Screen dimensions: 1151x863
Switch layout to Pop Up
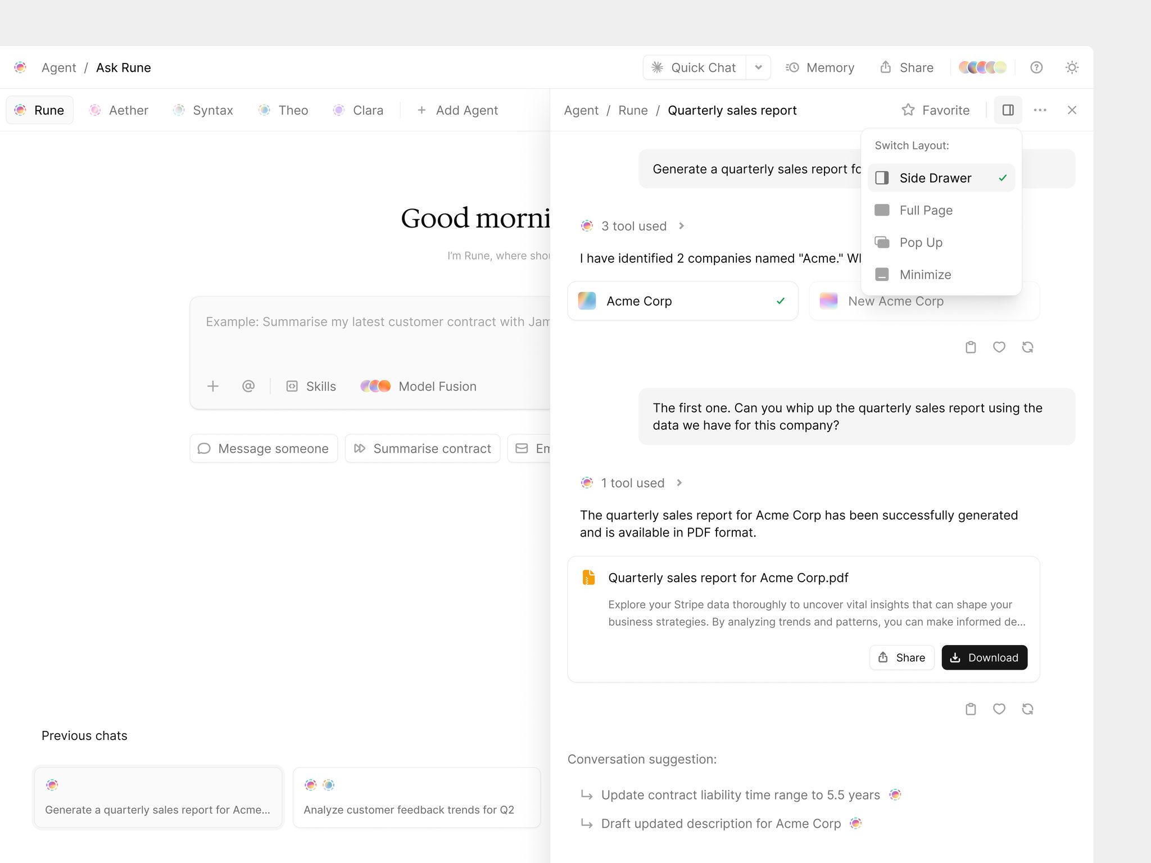[x=941, y=242]
